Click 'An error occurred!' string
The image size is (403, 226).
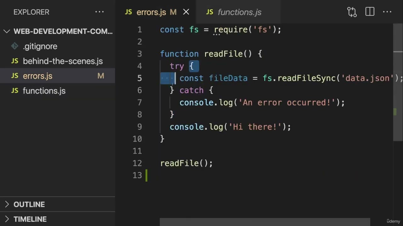tap(287, 103)
